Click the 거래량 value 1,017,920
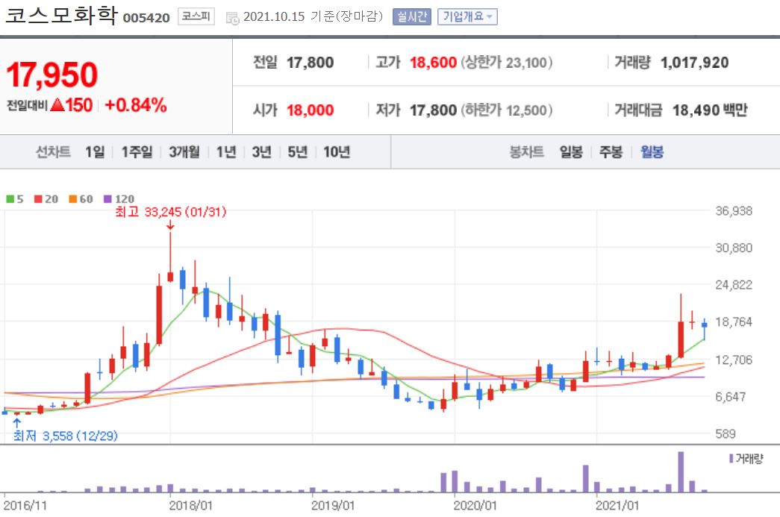The height and width of the screenshot is (517, 780). pyautogui.click(x=694, y=63)
